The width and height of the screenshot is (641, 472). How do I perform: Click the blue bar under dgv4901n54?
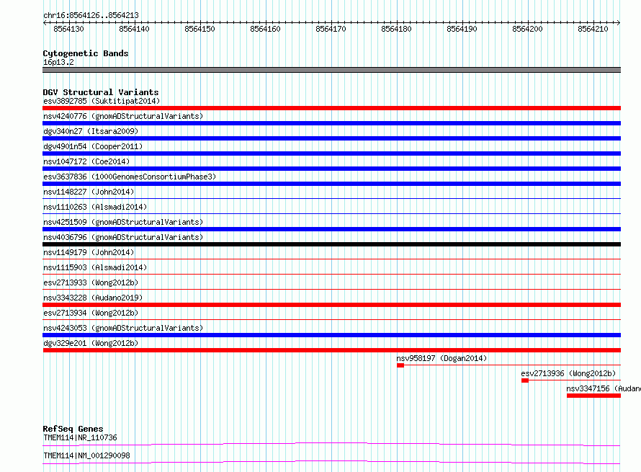coord(331,153)
